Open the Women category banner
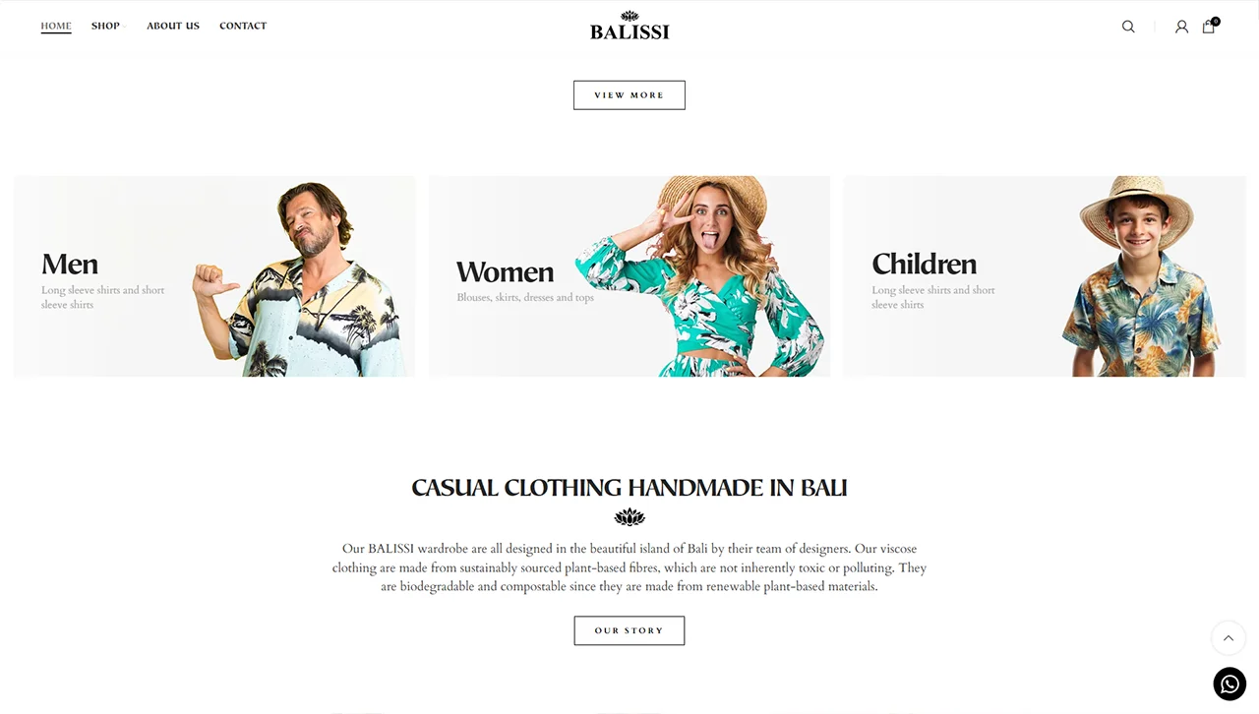The image size is (1259, 714). 629,276
